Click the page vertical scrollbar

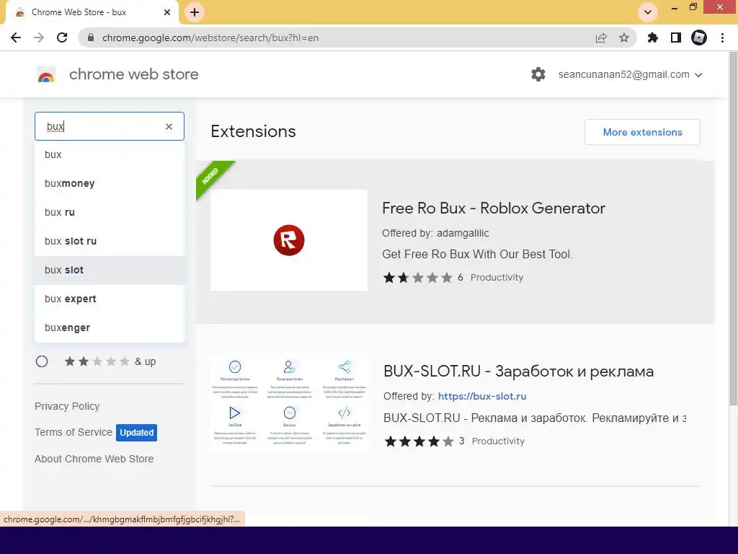coord(733,229)
